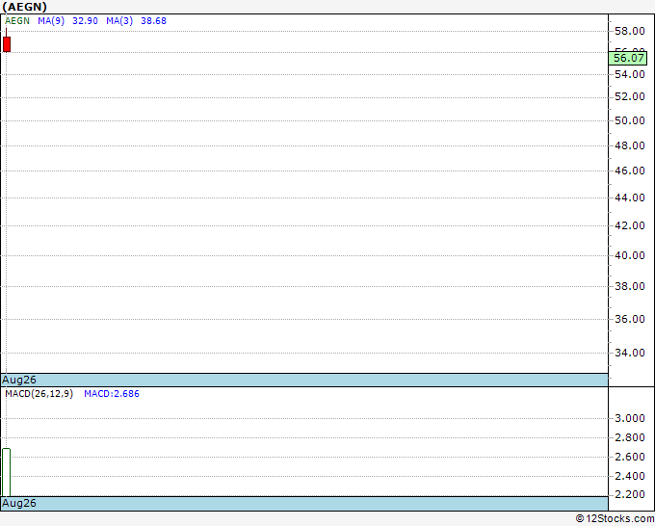Click the red AEGN candlestick

pyautogui.click(x=7, y=44)
